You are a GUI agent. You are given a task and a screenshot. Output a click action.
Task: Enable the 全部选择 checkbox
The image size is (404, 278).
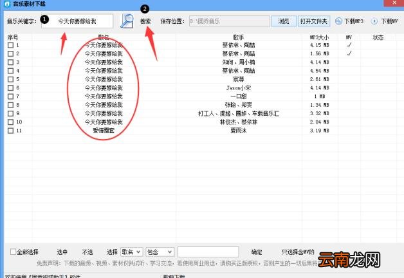pos(13,252)
